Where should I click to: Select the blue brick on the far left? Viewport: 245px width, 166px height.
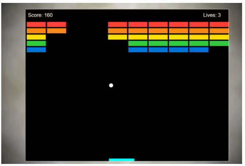tap(36, 50)
